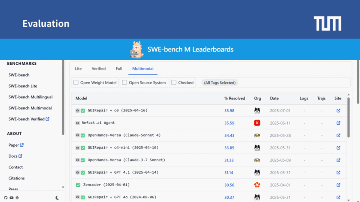Open SWE-bench Multimodal in the sidebar
360x202 pixels.
coord(30,108)
